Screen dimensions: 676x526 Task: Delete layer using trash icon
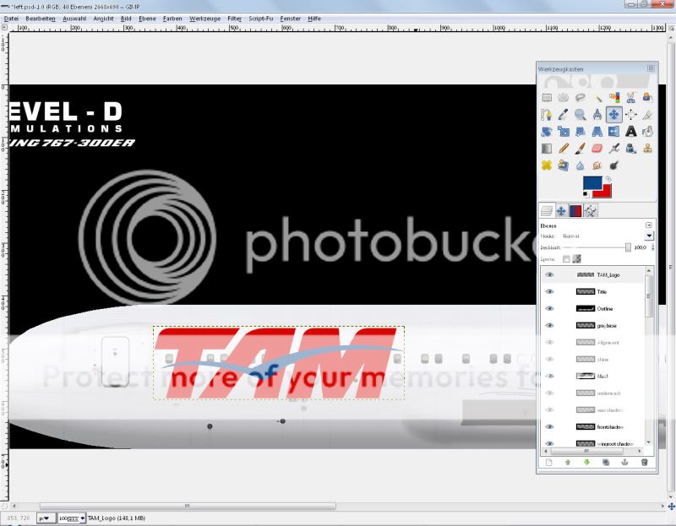(x=644, y=462)
